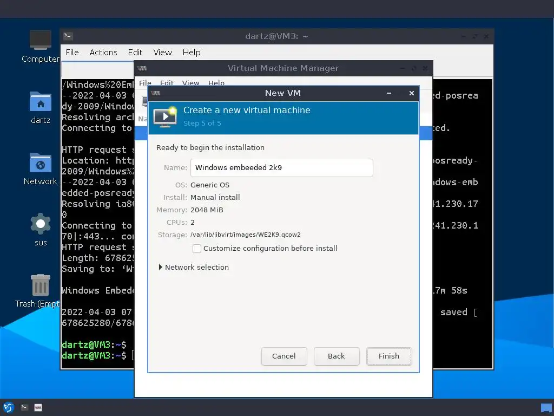
Task: Open the terminal Actions menu
Action: 103,53
